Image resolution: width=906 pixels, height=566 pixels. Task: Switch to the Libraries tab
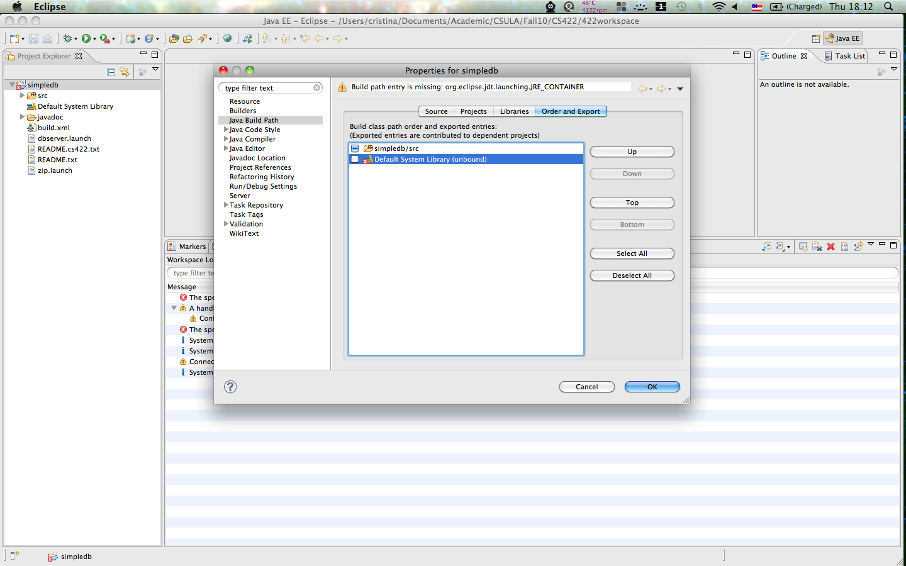coord(513,111)
